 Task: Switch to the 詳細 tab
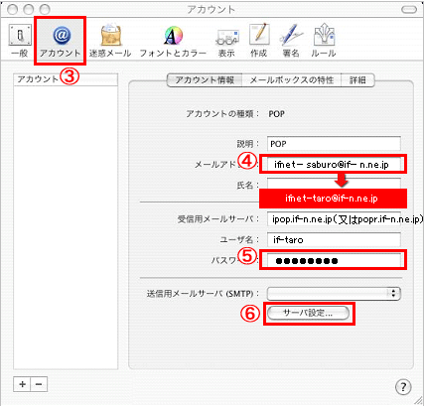tap(357, 80)
